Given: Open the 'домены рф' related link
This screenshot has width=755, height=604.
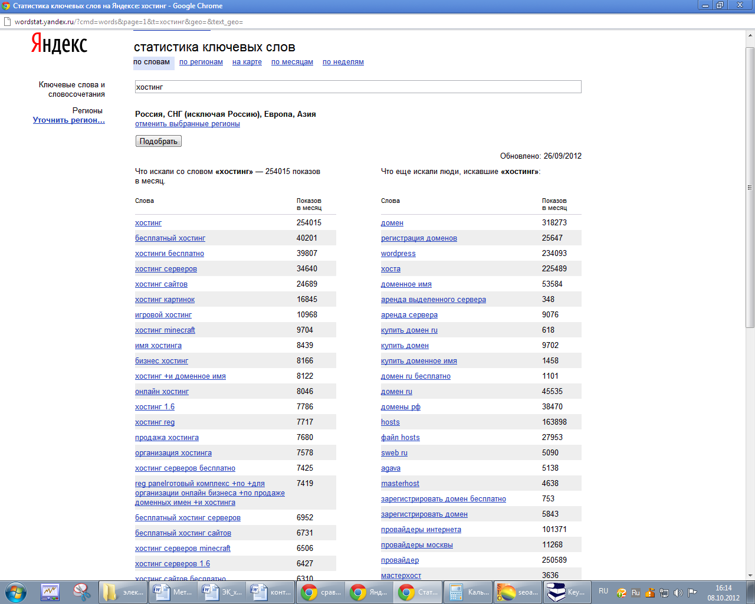Looking at the screenshot, I should coord(401,407).
